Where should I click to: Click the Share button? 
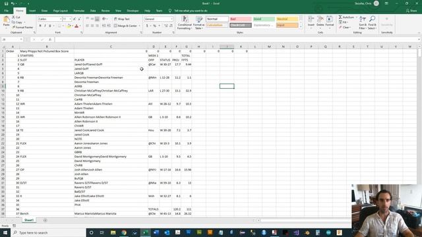(411, 11)
